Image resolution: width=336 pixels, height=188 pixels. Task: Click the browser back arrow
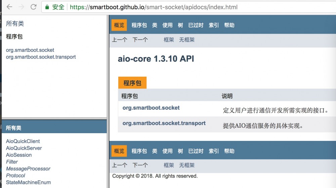click(x=9, y=7)
